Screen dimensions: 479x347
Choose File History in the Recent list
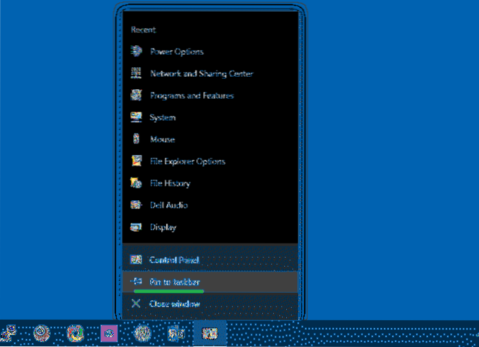(170, 183)
